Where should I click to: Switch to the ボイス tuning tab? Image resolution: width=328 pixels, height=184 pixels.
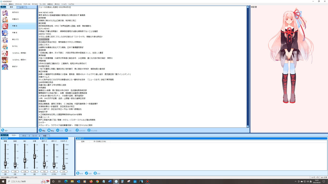24,136
